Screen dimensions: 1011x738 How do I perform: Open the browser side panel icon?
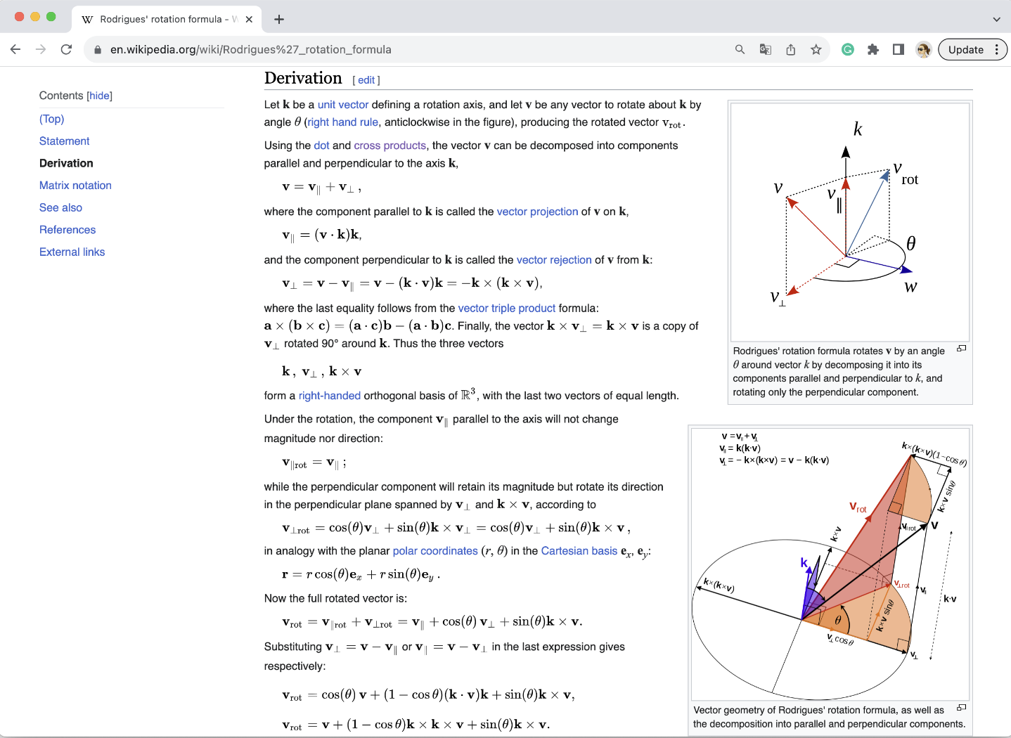pos(898,49)
